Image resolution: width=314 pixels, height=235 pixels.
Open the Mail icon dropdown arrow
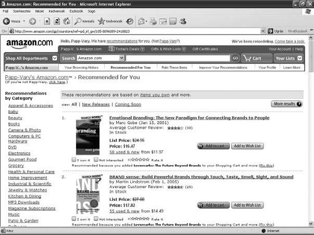coord(147,21)
